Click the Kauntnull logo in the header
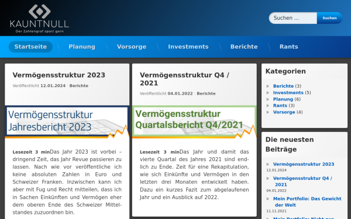The height and width of the screenshot is (219, 351). point(39,18)
